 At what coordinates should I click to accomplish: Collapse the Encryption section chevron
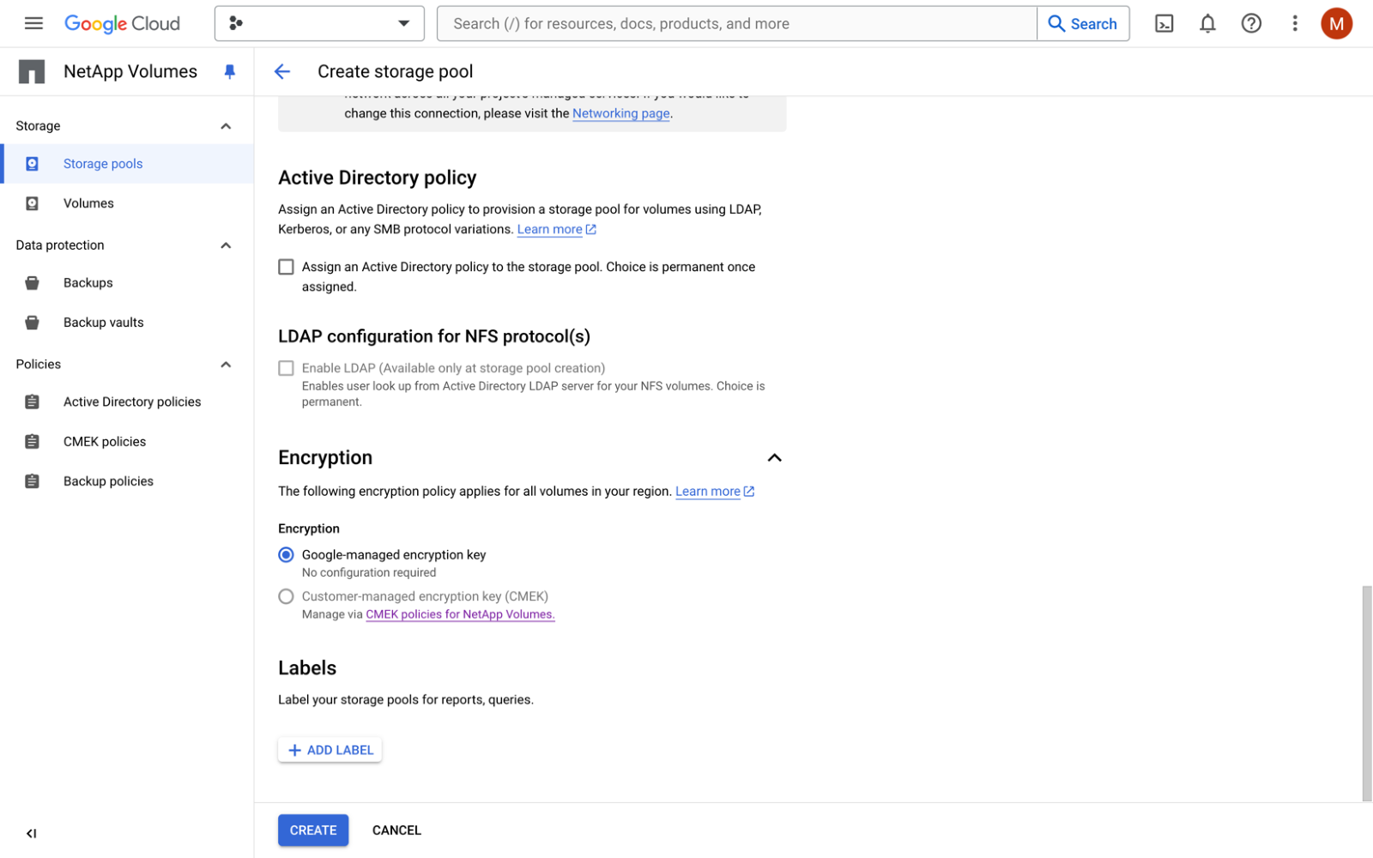[x=774, y=458]
